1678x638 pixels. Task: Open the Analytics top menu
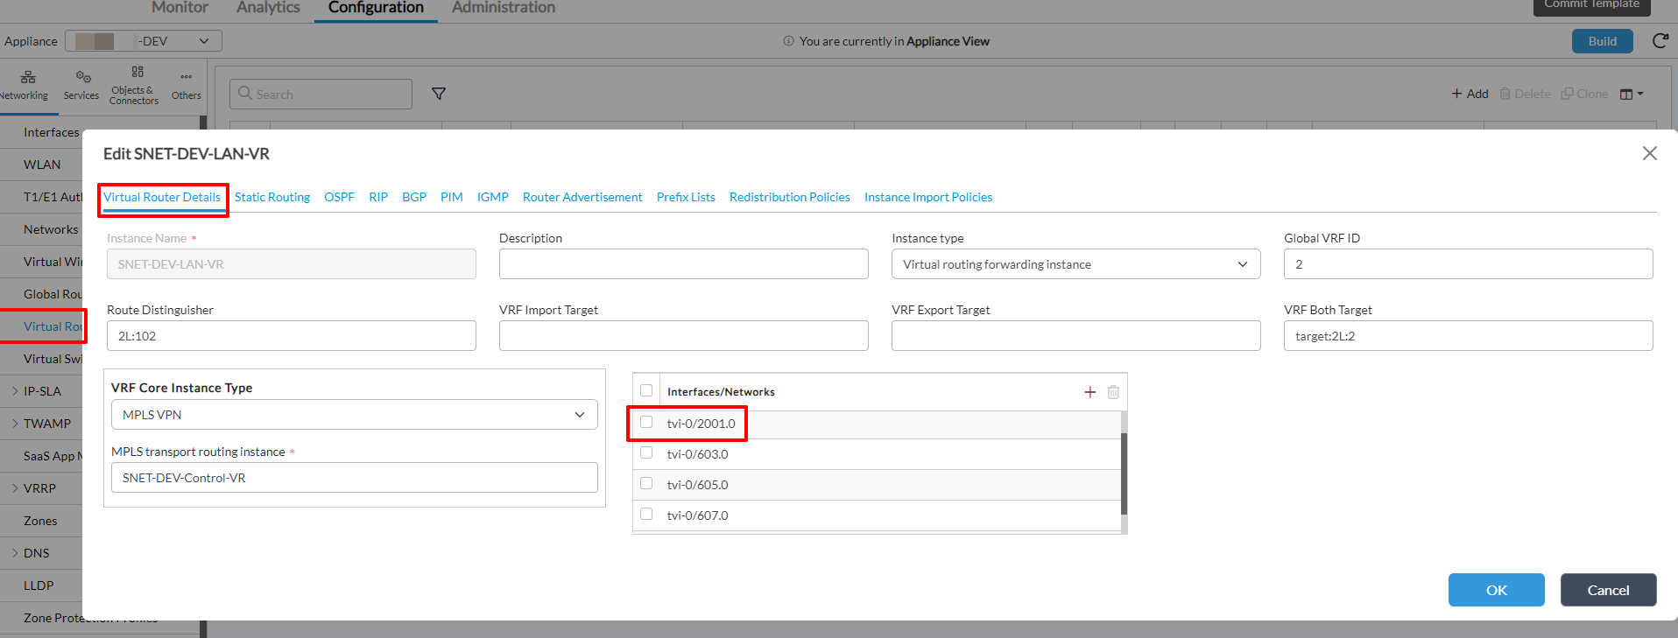[x=268, y=7]
